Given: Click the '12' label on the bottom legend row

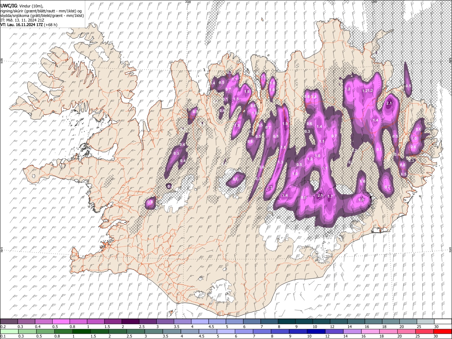Looking at the screenshot, I should (x=327, y=336).
